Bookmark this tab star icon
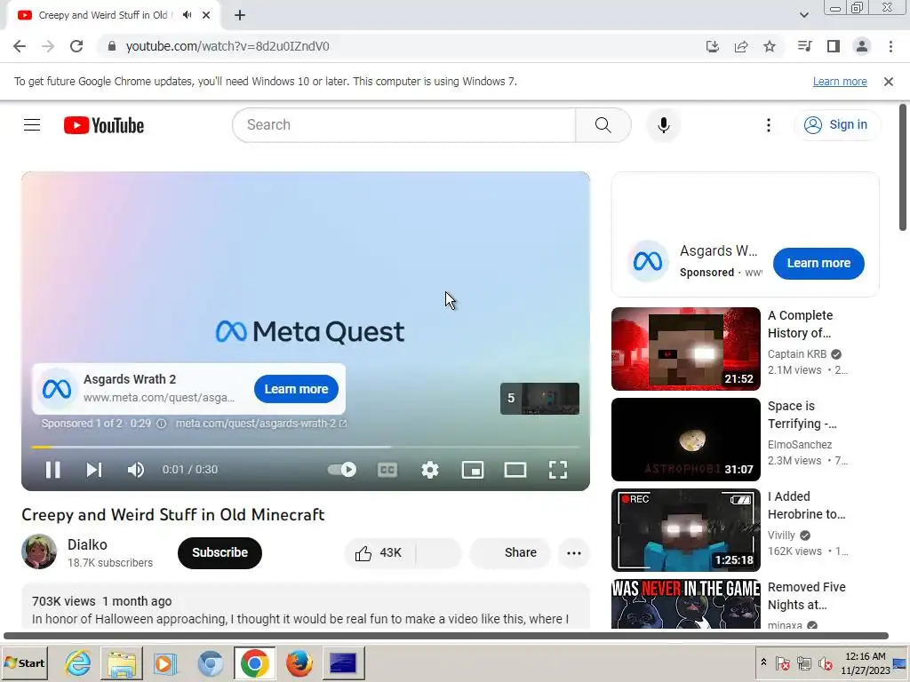This screenshot has height=682, width=910. (770, 46)
